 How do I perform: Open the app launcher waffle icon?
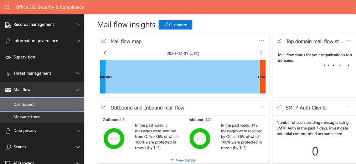[6, 7]
